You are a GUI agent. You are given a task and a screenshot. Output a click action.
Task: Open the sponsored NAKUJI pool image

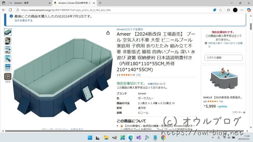[x=224, y=79]
